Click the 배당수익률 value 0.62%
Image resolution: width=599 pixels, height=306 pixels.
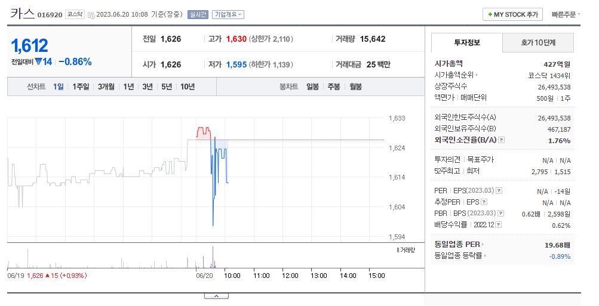[561, 225]
